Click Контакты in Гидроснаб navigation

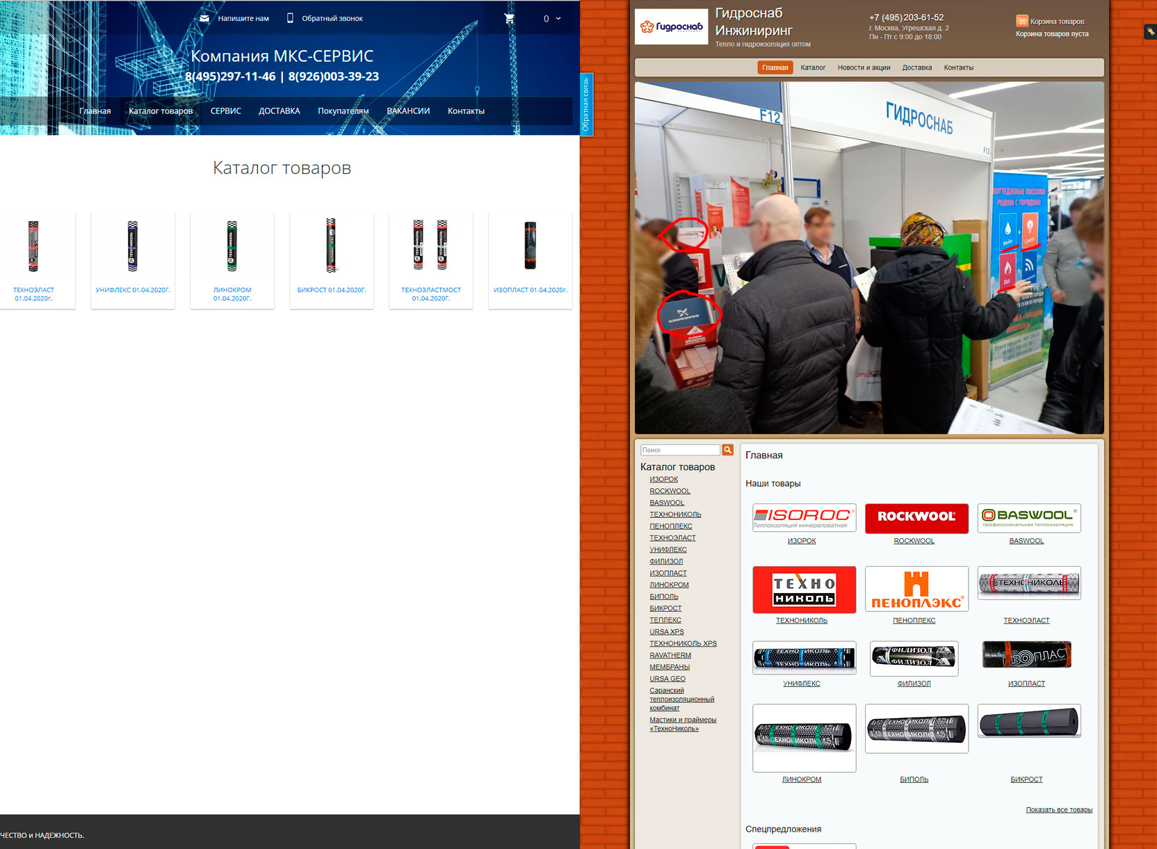click(x=959, y=67)
